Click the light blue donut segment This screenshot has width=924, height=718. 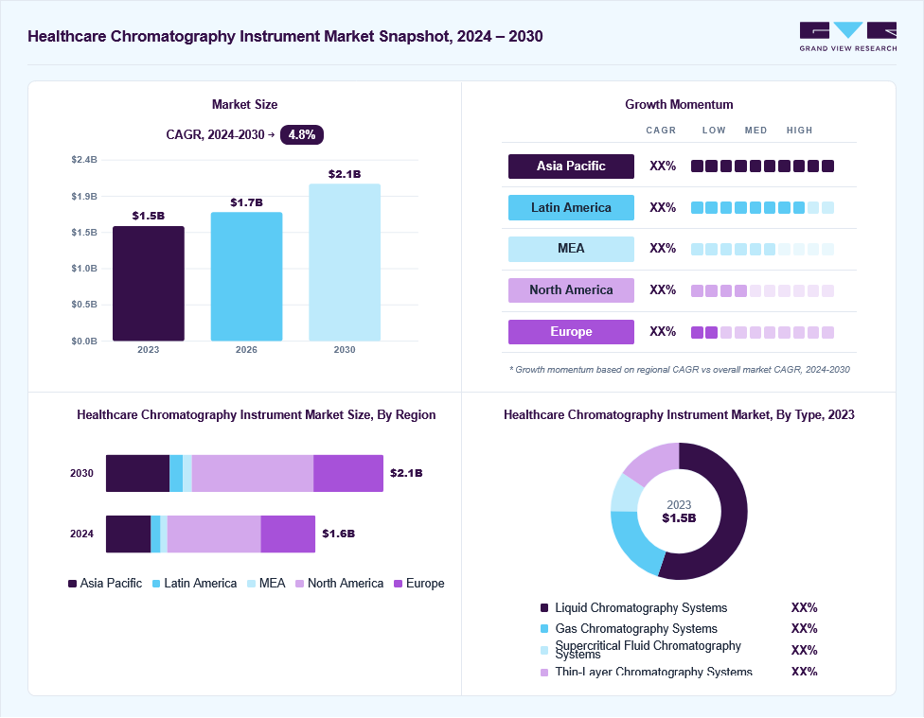click(x=625, y=495)
